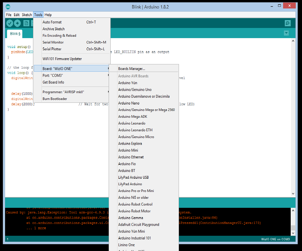Launch WiFi101 Firmware Updater
Viewport: 302px width, 251px height.
click(x=72, y=59)
